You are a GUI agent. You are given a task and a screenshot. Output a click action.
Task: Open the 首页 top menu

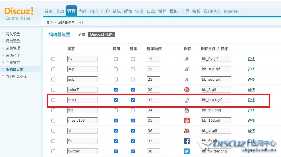49,11
